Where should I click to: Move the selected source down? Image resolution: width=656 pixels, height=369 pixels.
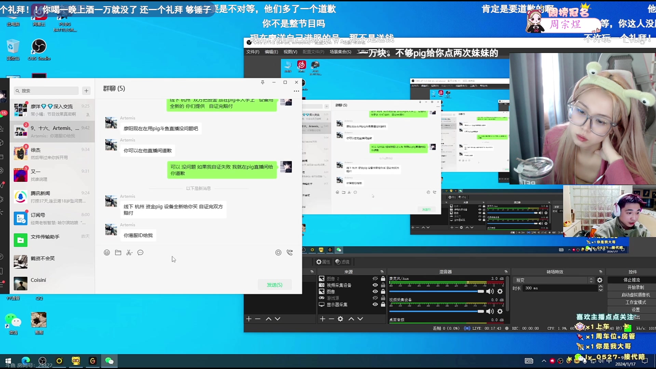click(x=360, y=319)
